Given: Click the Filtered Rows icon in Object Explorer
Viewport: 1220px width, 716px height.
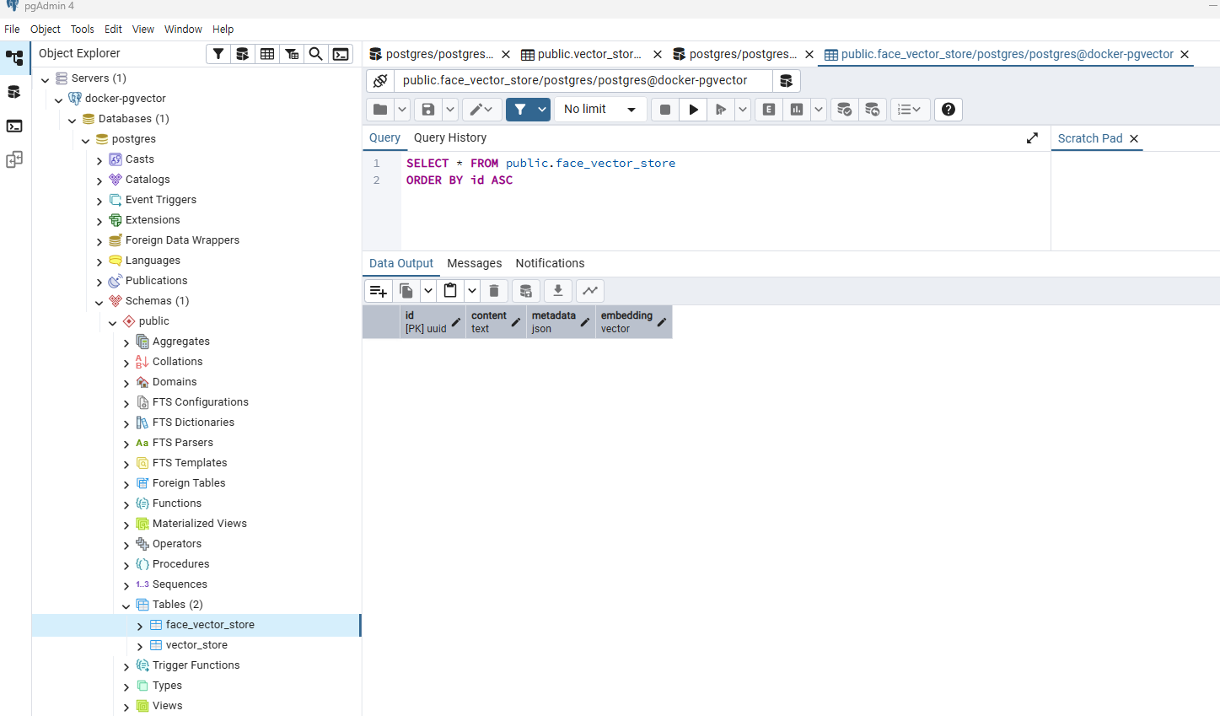Looking at the screenshot, I should click(x=292, y=54).
